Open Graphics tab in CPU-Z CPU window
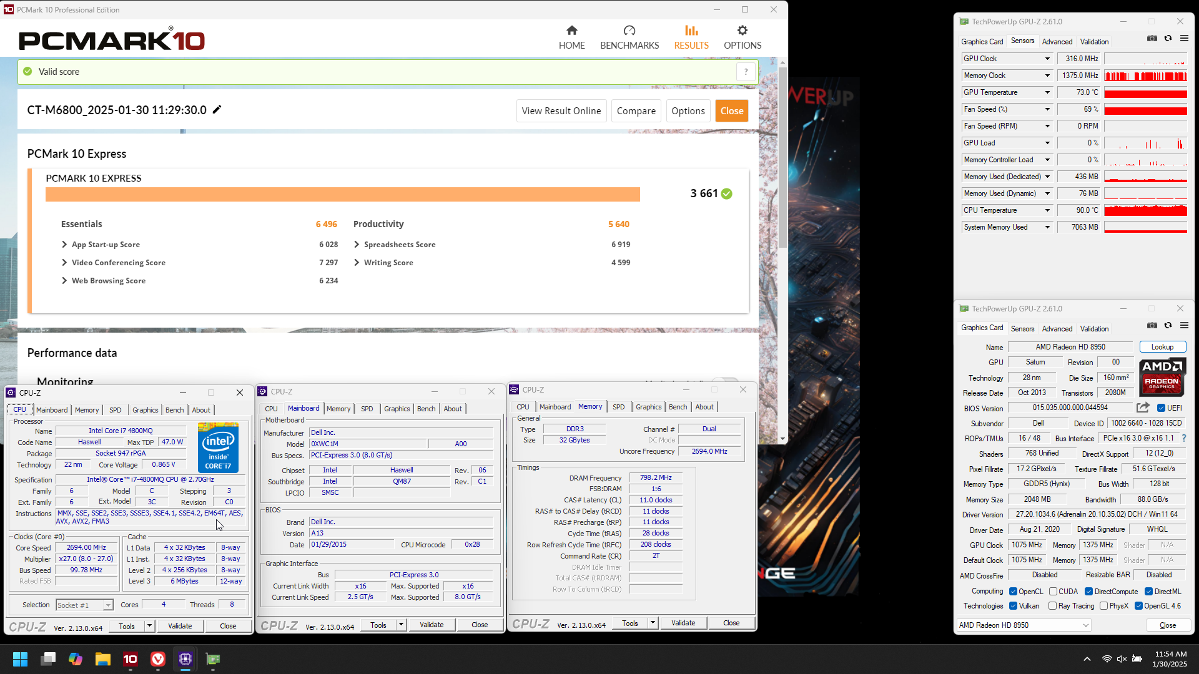This screenshot has height=674, width=1199. click(x=145, y=410)
